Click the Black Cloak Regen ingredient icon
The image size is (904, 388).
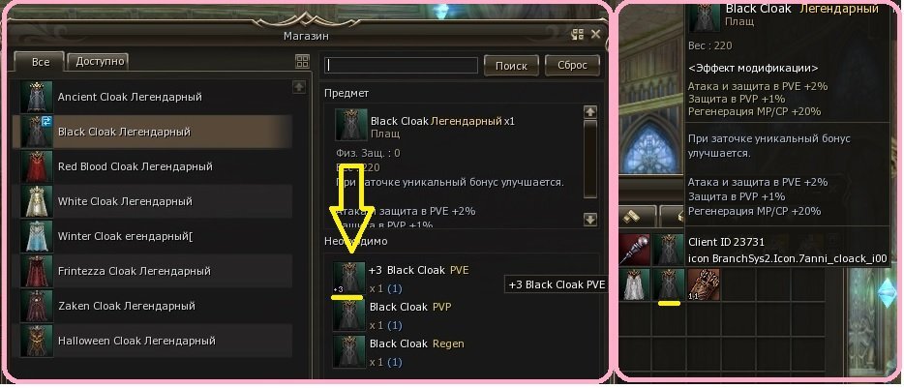[349, 351]
